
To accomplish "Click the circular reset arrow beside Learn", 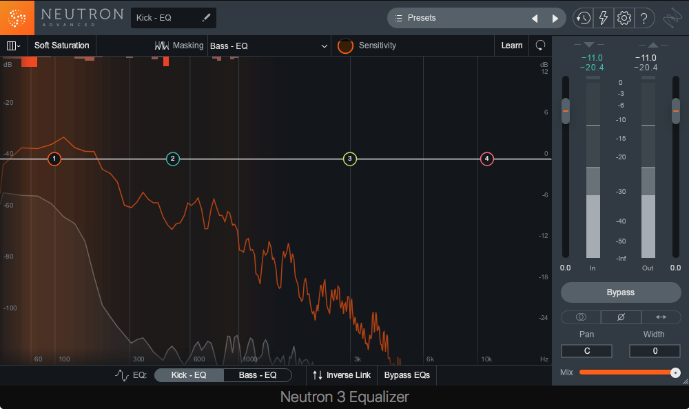I will click(x=540, y=46).
